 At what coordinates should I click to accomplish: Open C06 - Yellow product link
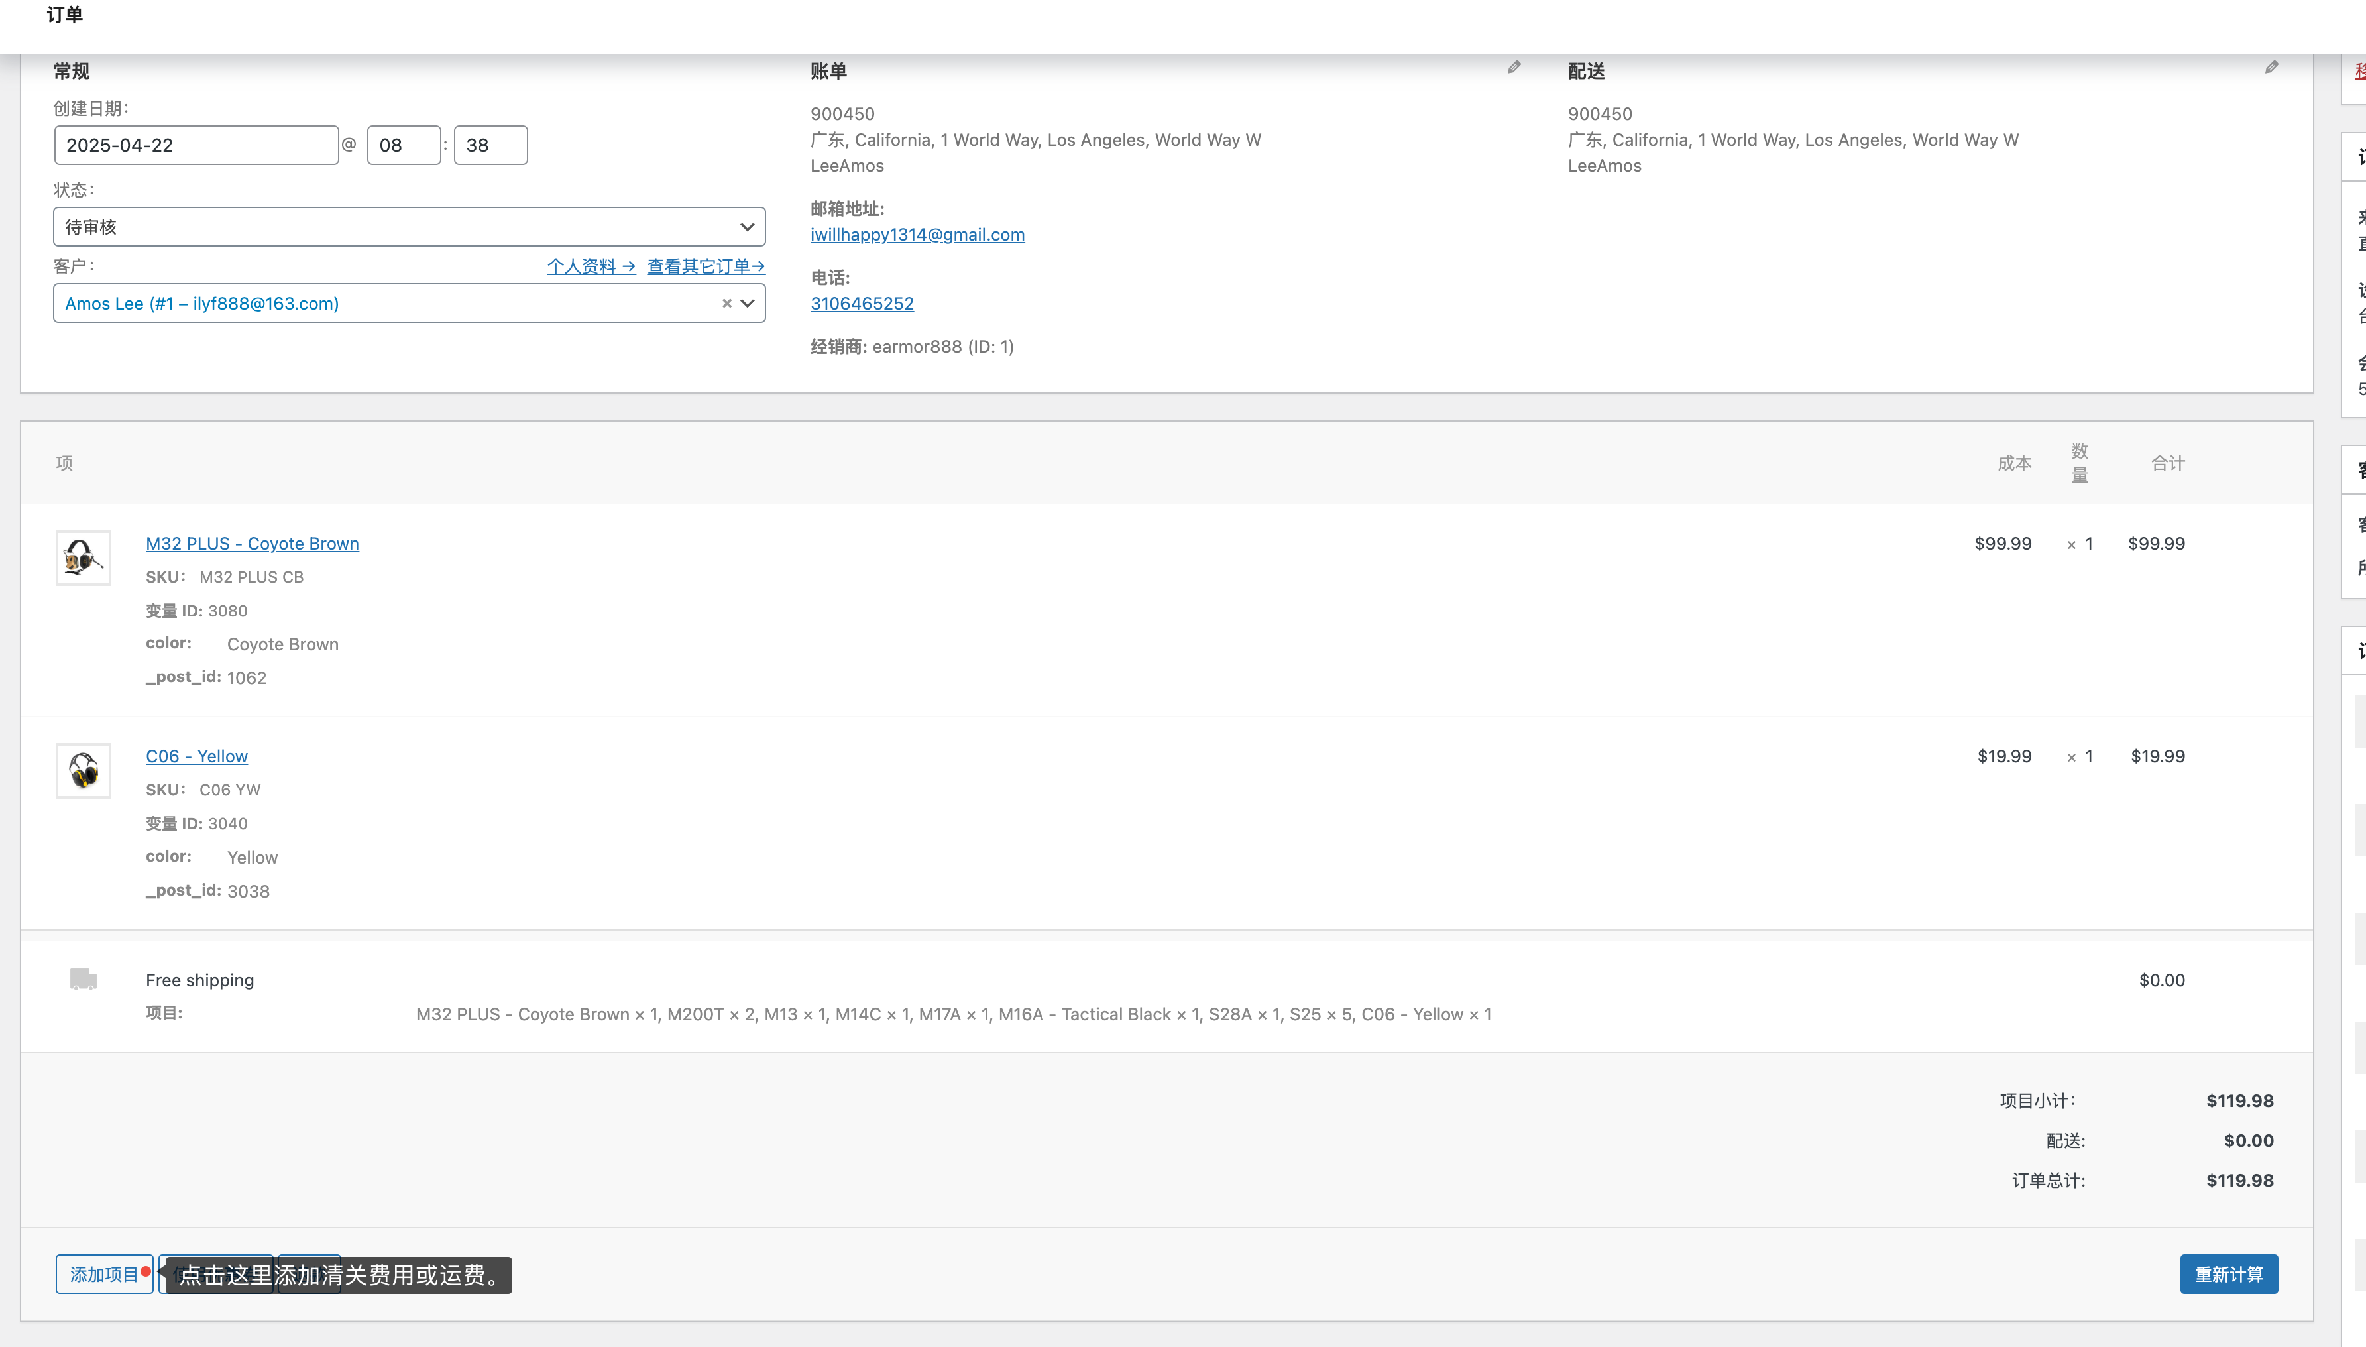tap(196, 757)
